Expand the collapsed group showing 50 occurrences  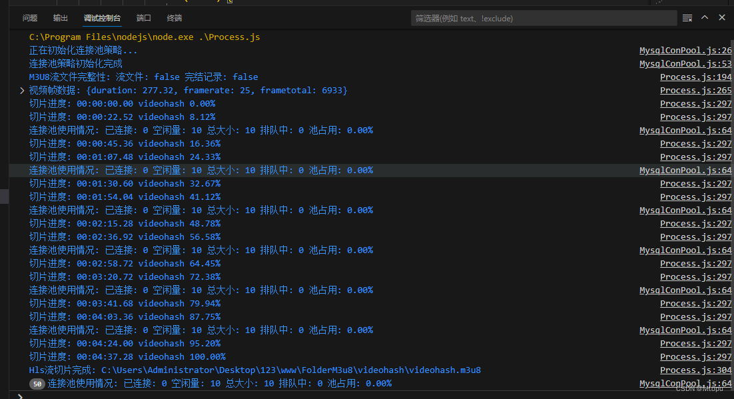point(37,383)
